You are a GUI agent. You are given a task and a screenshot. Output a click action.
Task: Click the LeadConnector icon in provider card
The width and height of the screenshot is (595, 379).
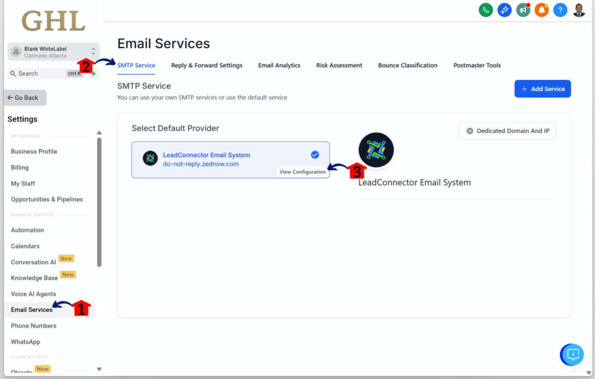[x=150, y=158]
